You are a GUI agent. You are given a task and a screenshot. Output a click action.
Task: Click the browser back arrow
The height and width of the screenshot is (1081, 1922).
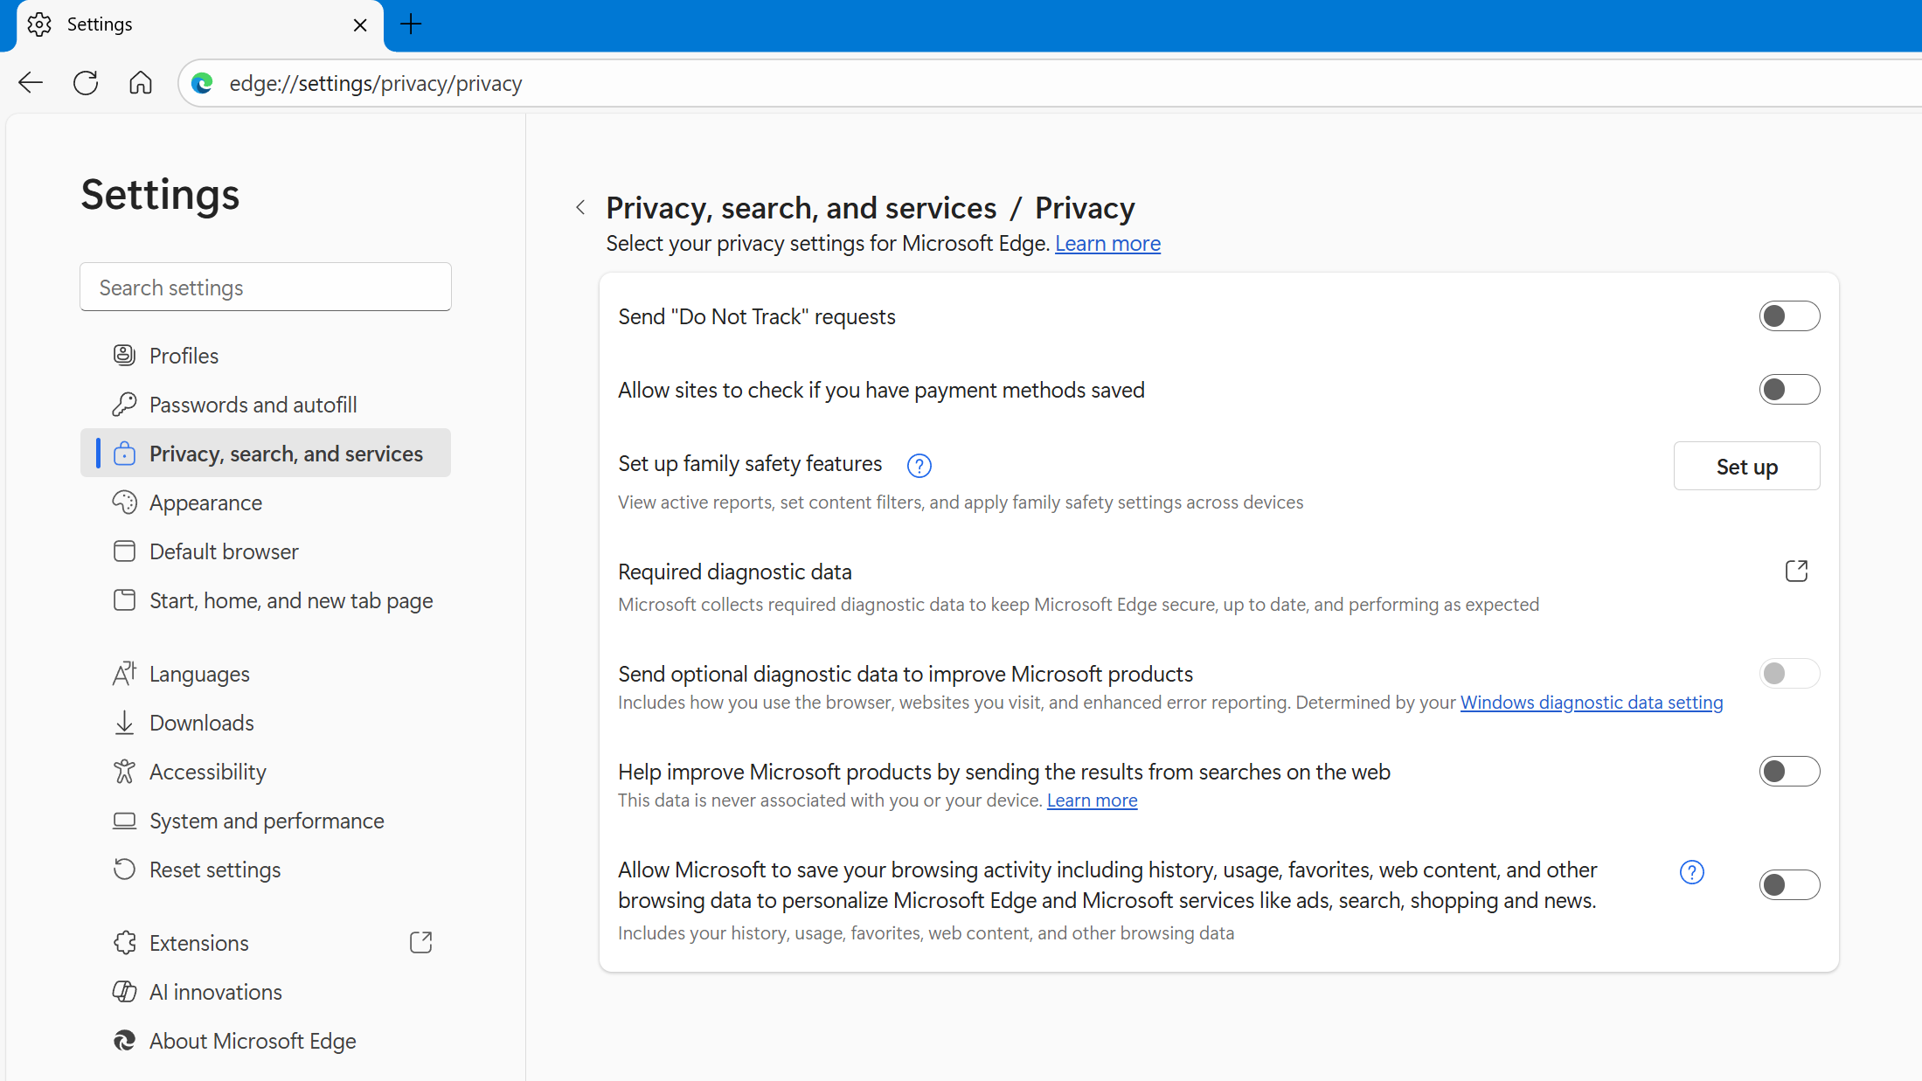pyautogui.click(x=31, y=83)
